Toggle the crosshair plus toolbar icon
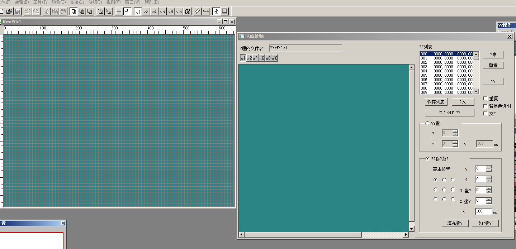Screen dimensions: 516x249 coord(119,11)
